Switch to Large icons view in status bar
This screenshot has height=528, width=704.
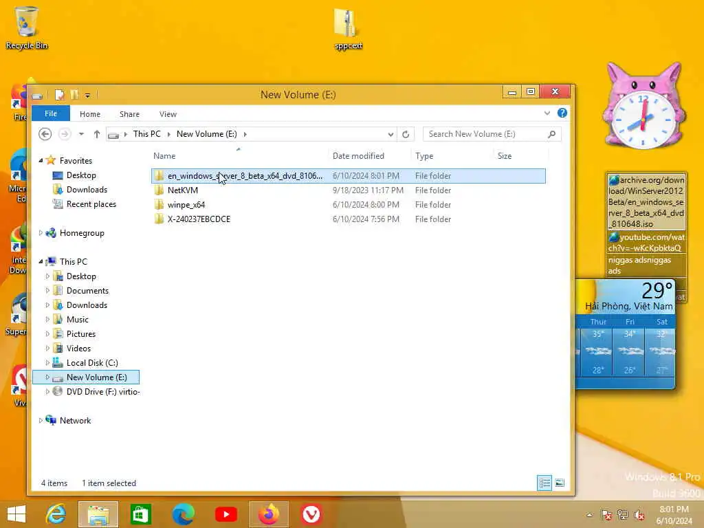click(560, 483)
